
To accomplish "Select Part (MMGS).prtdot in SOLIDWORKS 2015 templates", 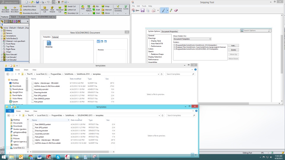I will (x=43, y=124).
